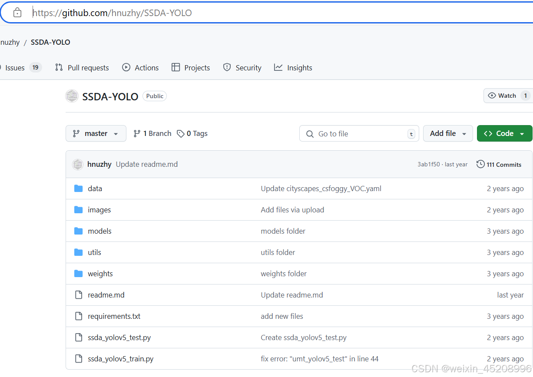Go to the Actions tab

(x=140, y=67)
